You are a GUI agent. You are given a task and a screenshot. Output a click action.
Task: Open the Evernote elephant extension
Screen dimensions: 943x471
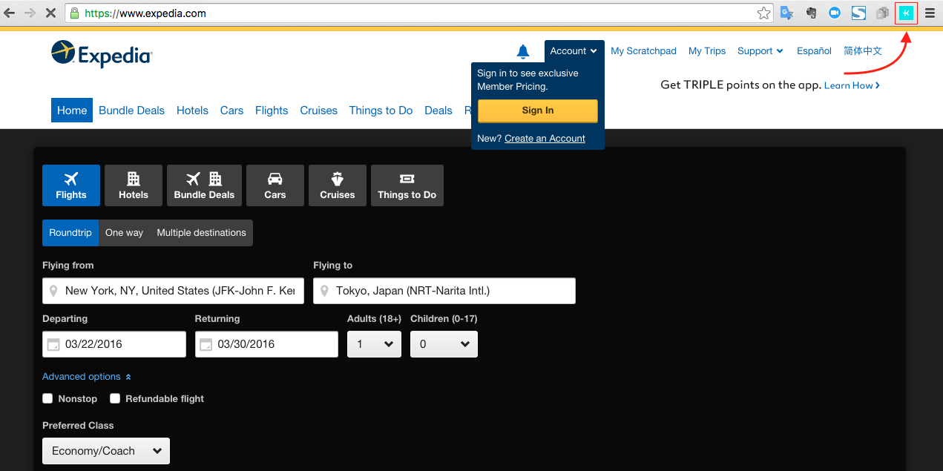[x=811, y=13]
